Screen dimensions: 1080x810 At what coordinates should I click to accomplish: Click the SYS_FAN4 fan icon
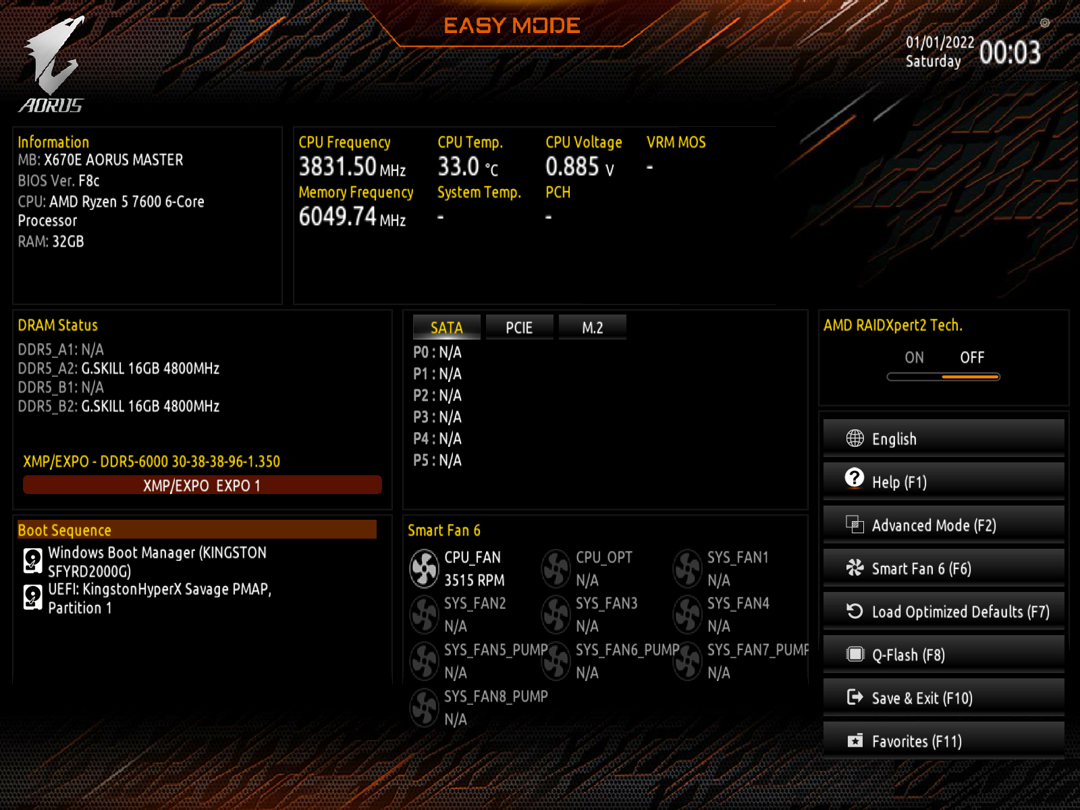click(688, 615)
